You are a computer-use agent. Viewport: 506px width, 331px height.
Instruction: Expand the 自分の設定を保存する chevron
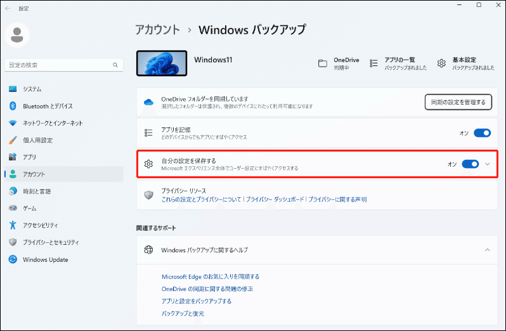[x=487, y=164]
